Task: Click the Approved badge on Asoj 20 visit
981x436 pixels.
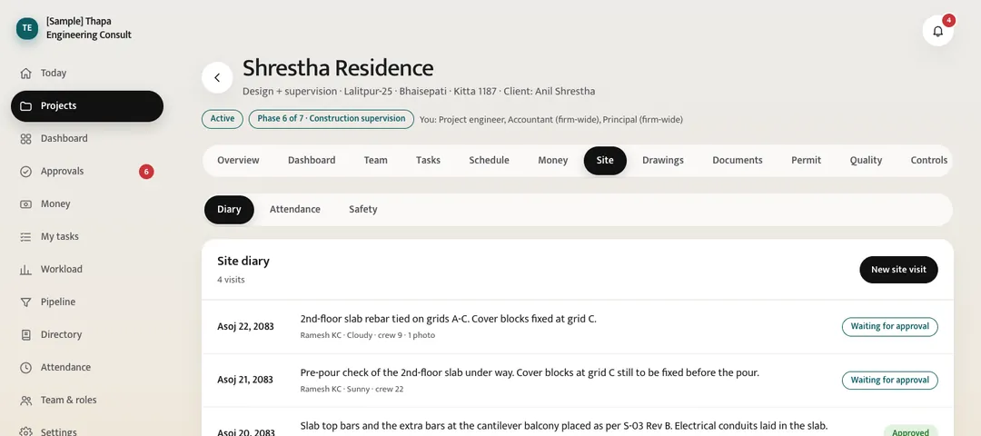Action: tap(910, 431)
